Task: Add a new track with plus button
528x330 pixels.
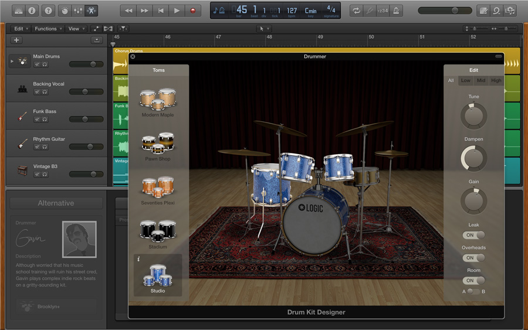Action: click(x=16, y=40)
